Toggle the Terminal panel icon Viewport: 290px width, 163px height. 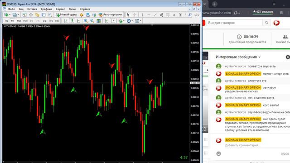43,15
